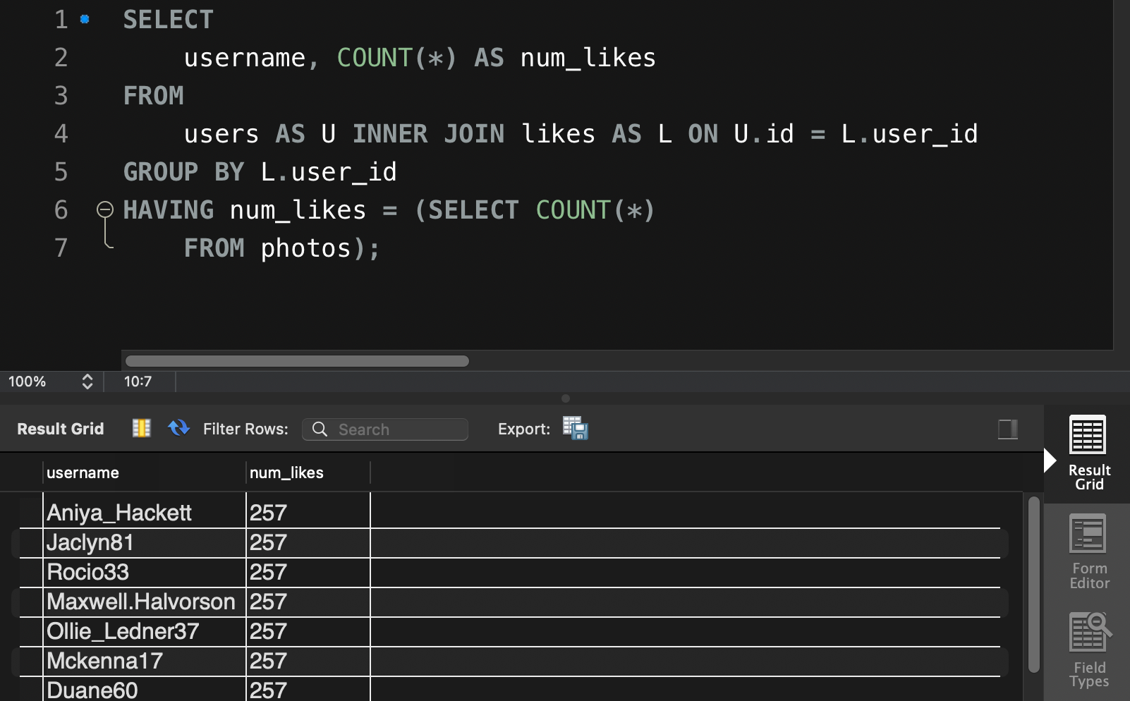Click the Result Grid panel icon

1088,435
